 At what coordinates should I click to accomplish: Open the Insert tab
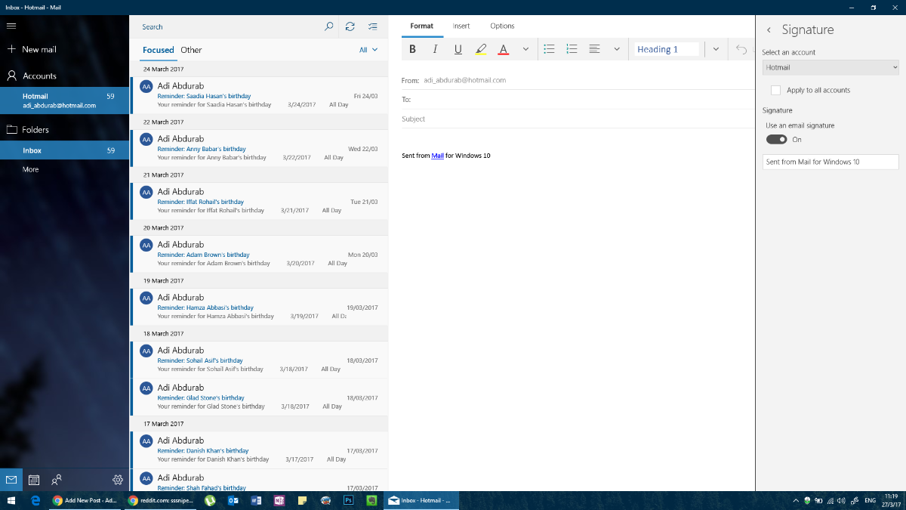[461, 26]
